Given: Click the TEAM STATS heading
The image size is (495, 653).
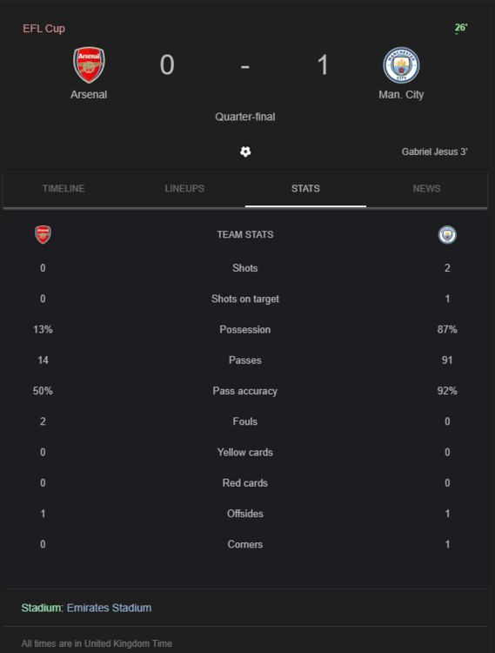Looking at the screenshot, I should [245, 234].
